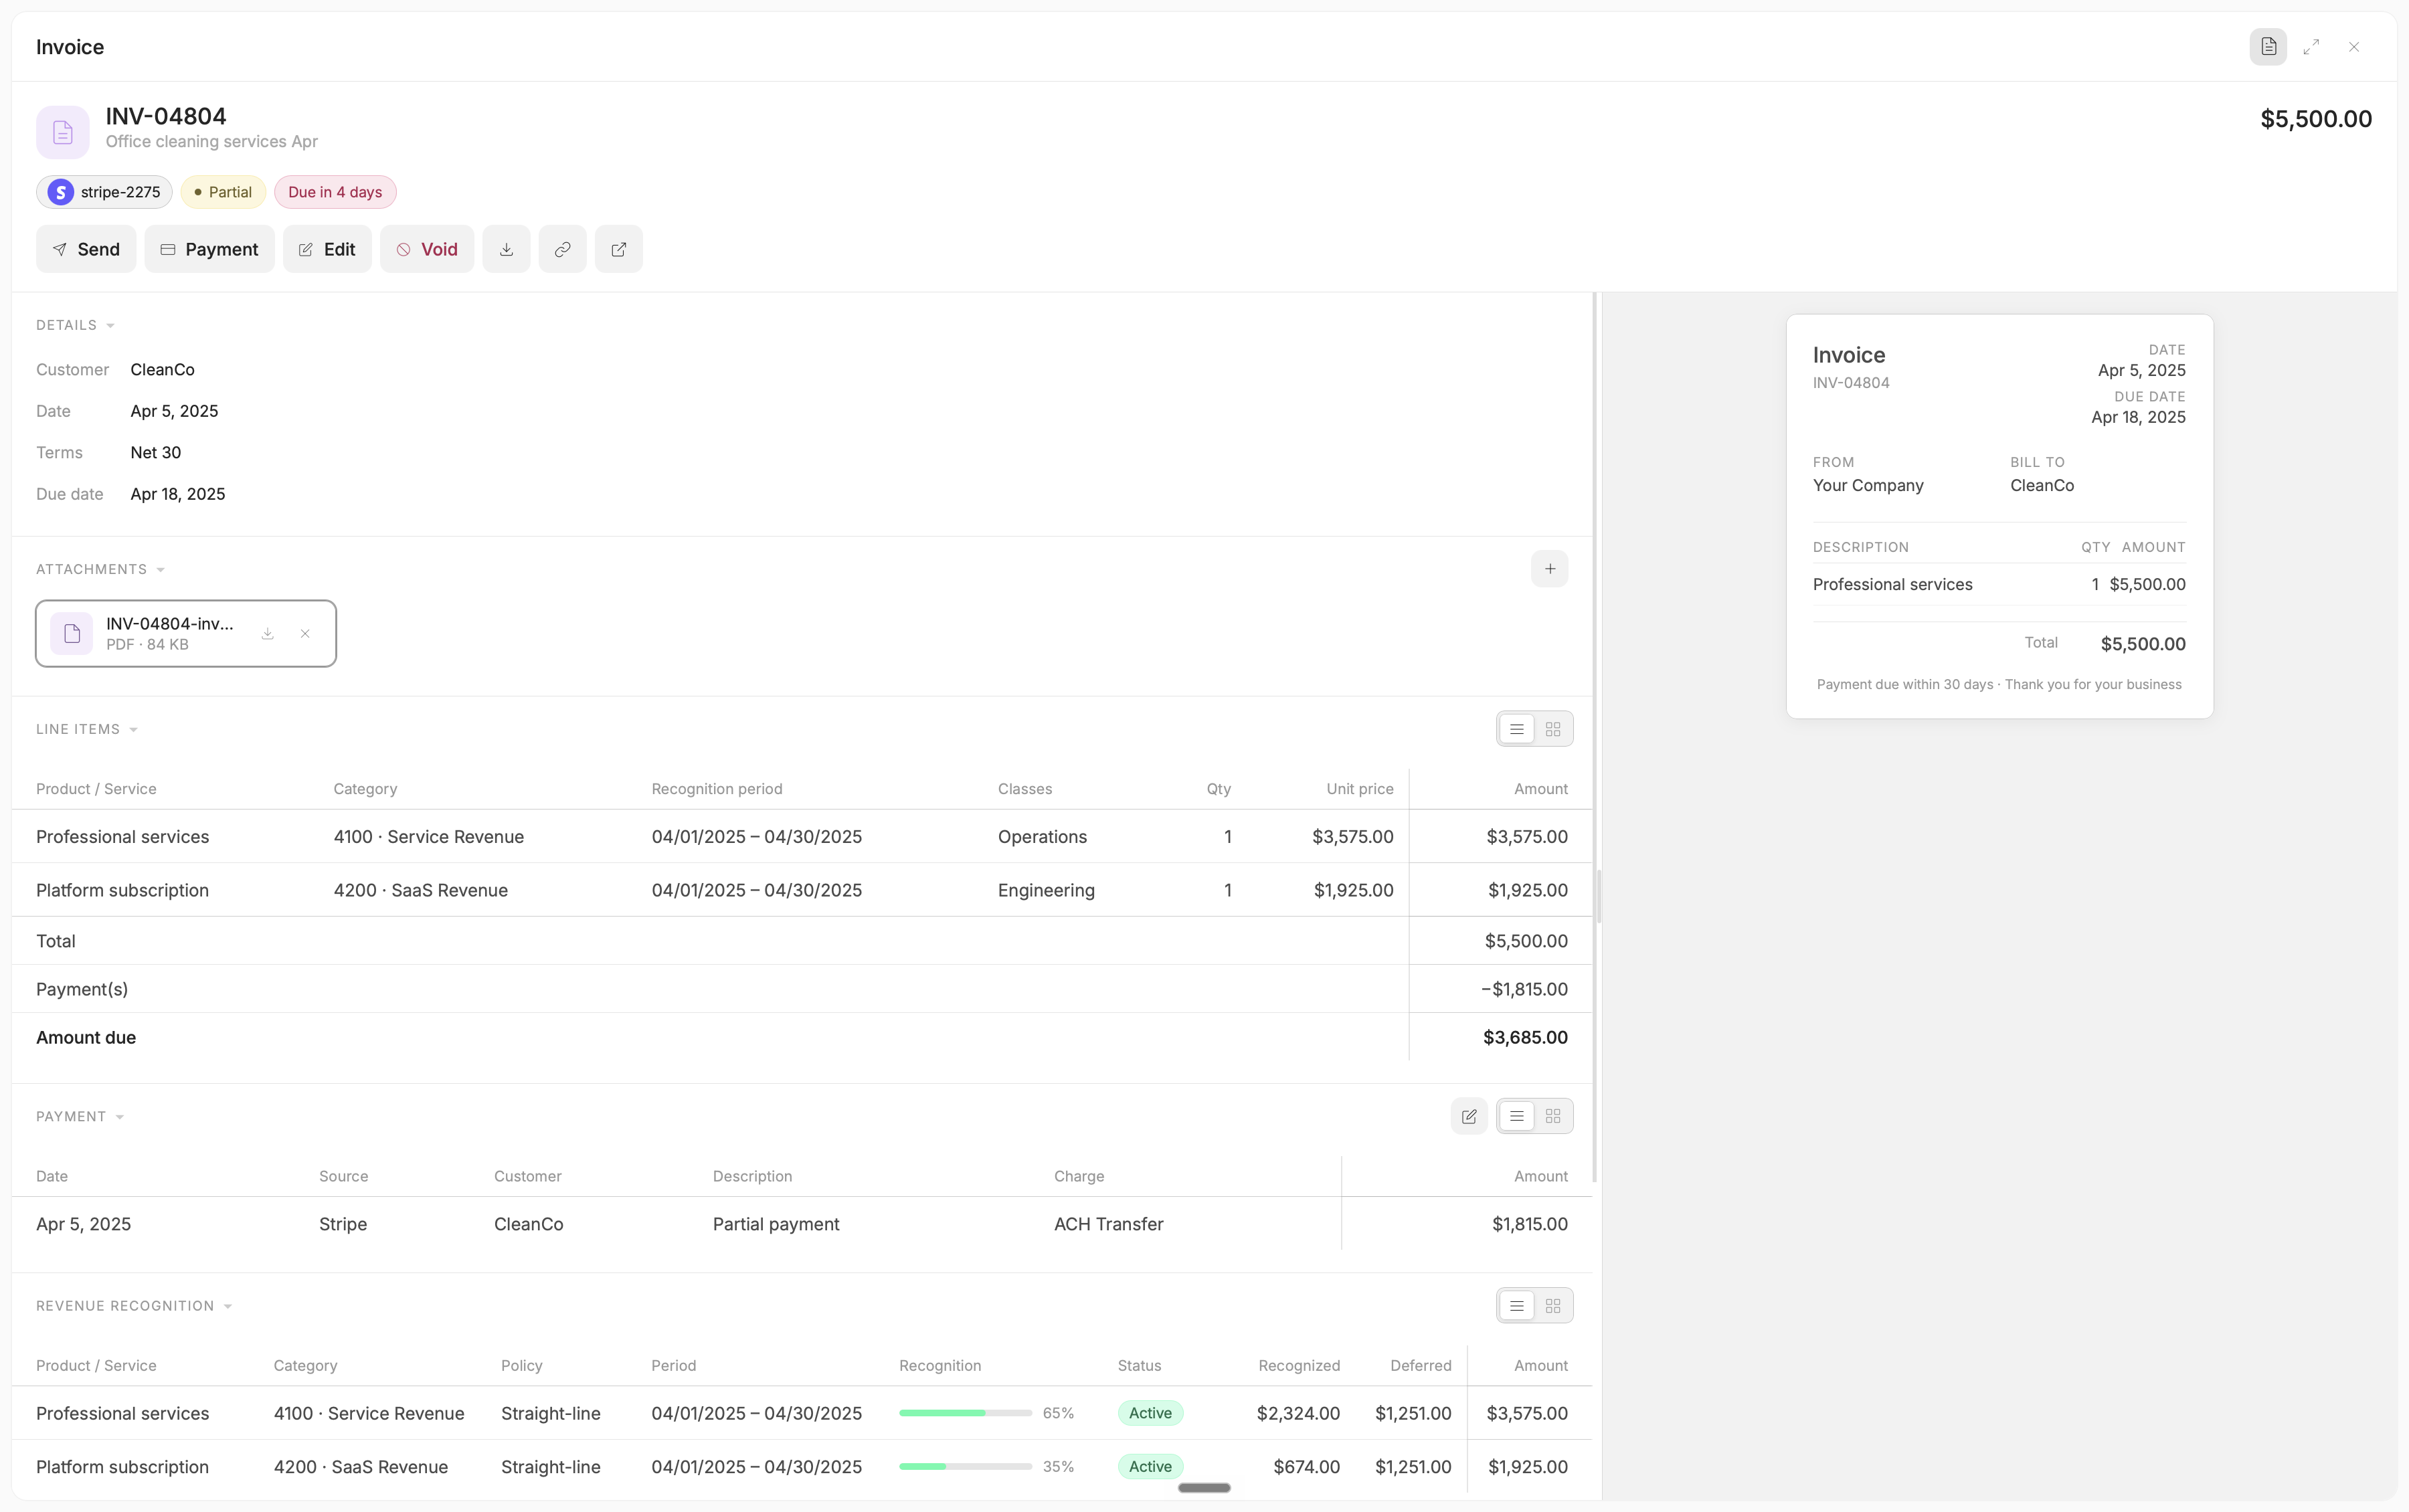
Task: Click the Net 30 terms value
Action: pos(156,453)
